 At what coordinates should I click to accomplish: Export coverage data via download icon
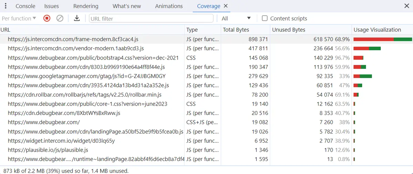point(77,18)
